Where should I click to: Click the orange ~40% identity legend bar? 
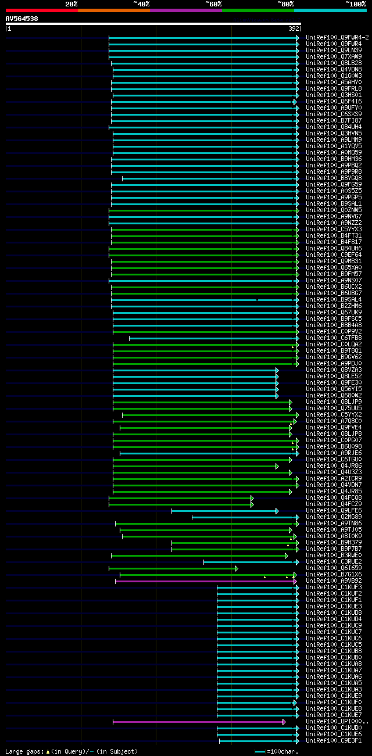(x=113, y=10)
